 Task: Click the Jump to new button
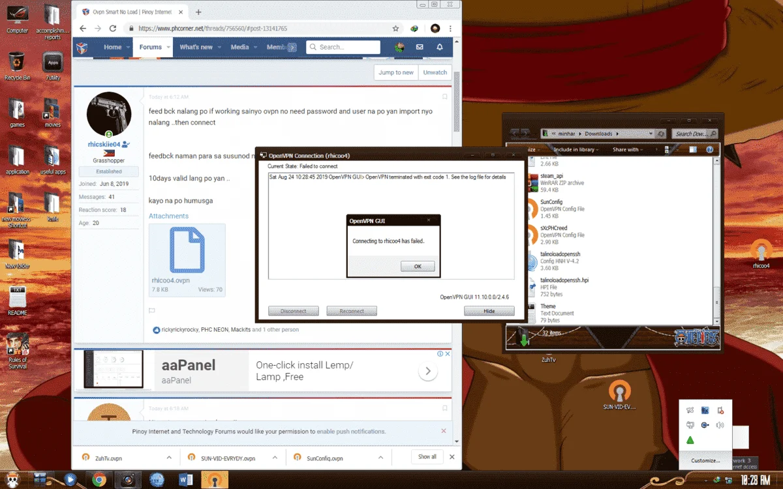tap(396, 72)
